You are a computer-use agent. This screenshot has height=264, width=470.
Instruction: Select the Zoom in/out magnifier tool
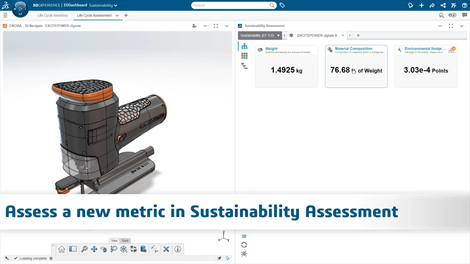click(114, 249)
